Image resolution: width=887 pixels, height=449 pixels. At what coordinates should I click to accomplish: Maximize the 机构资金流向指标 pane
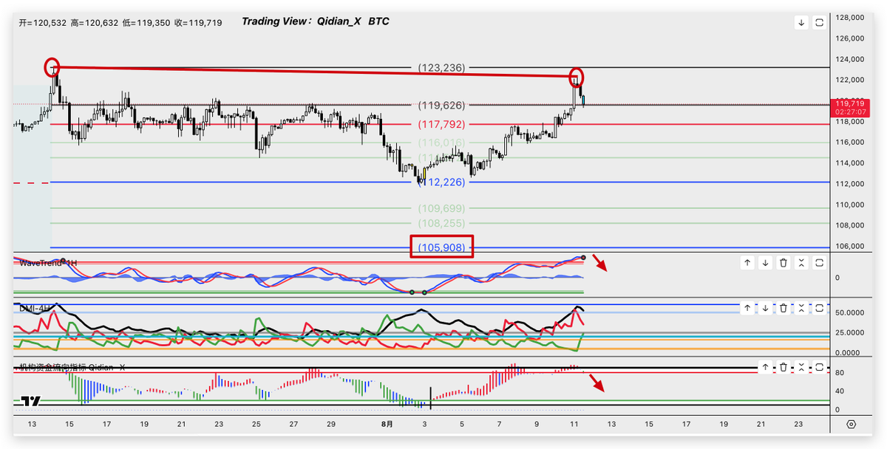click(819, 367)
